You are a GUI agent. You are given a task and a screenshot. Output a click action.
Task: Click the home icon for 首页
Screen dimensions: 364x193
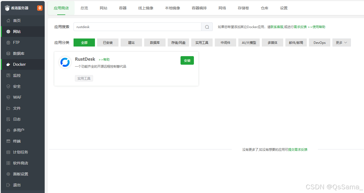[8, 21]
